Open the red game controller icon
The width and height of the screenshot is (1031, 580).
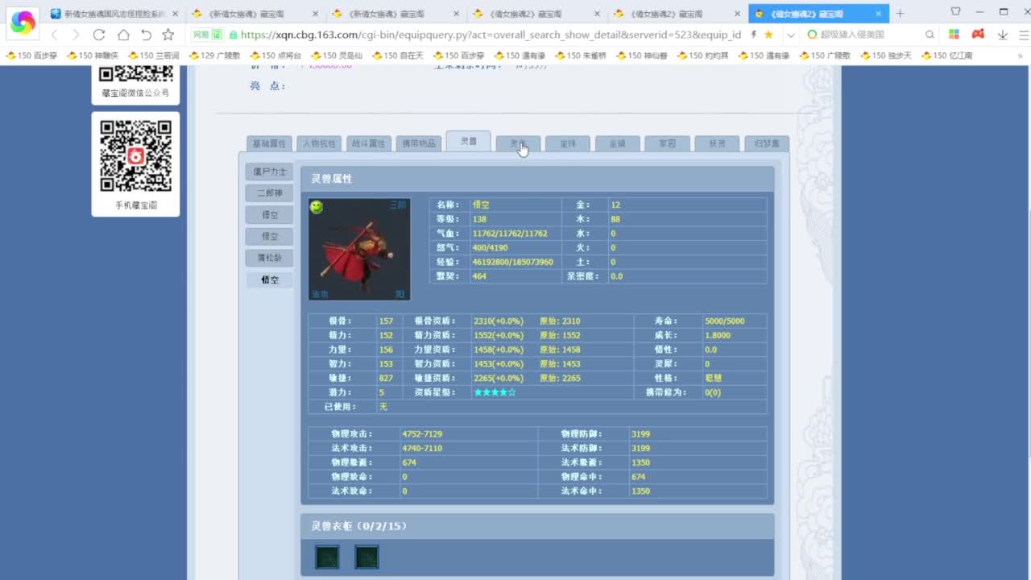(x=978, y=35)
